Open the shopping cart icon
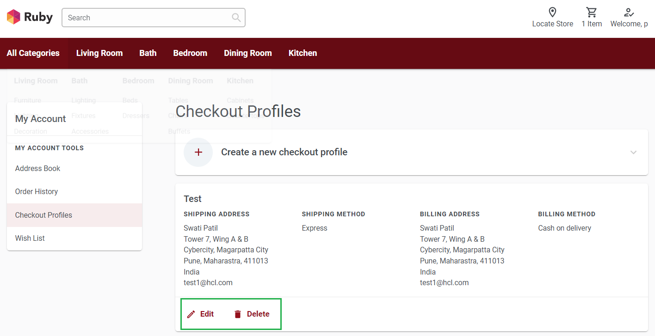 [591, 12]
